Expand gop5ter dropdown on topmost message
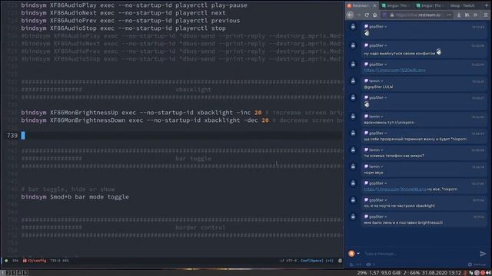 386,27
